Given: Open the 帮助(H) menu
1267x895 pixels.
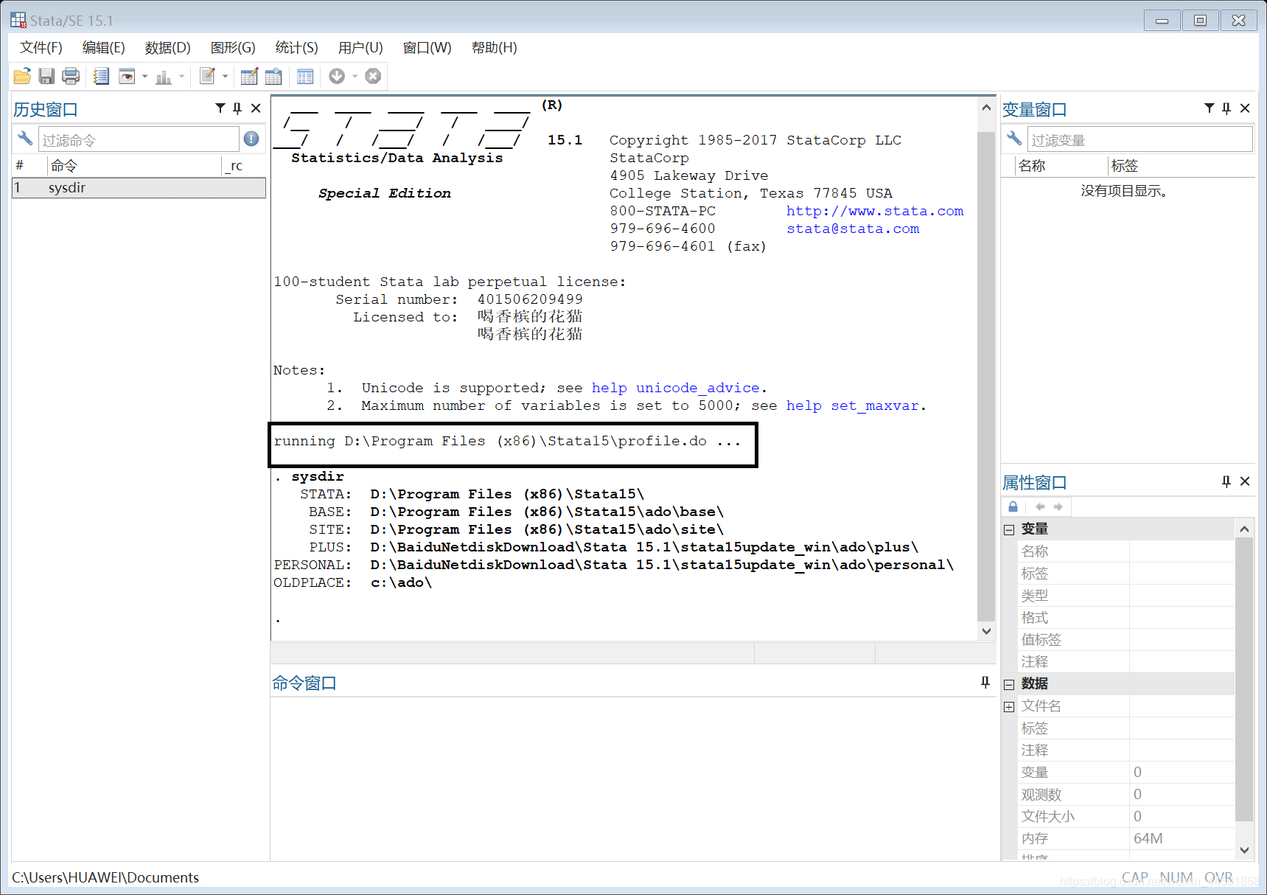Looking at the screenshot, I should tap(495, 48).
